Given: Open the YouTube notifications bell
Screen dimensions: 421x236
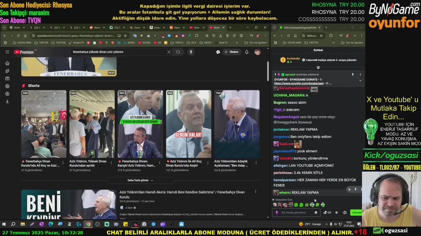Looking at the screenshot, I should (x=247, y=52).
